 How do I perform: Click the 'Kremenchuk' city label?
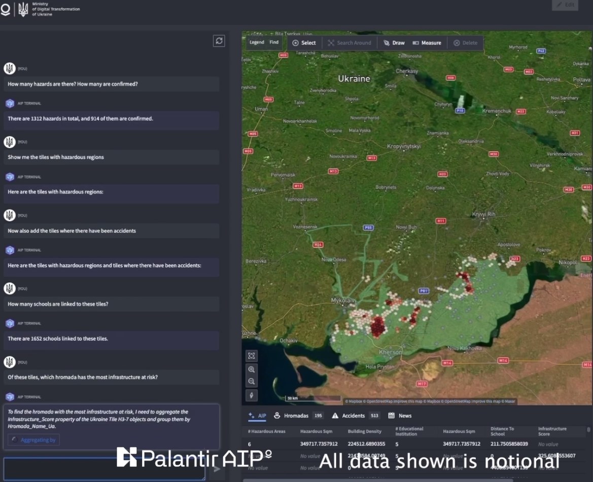click(x=497, y=111)
